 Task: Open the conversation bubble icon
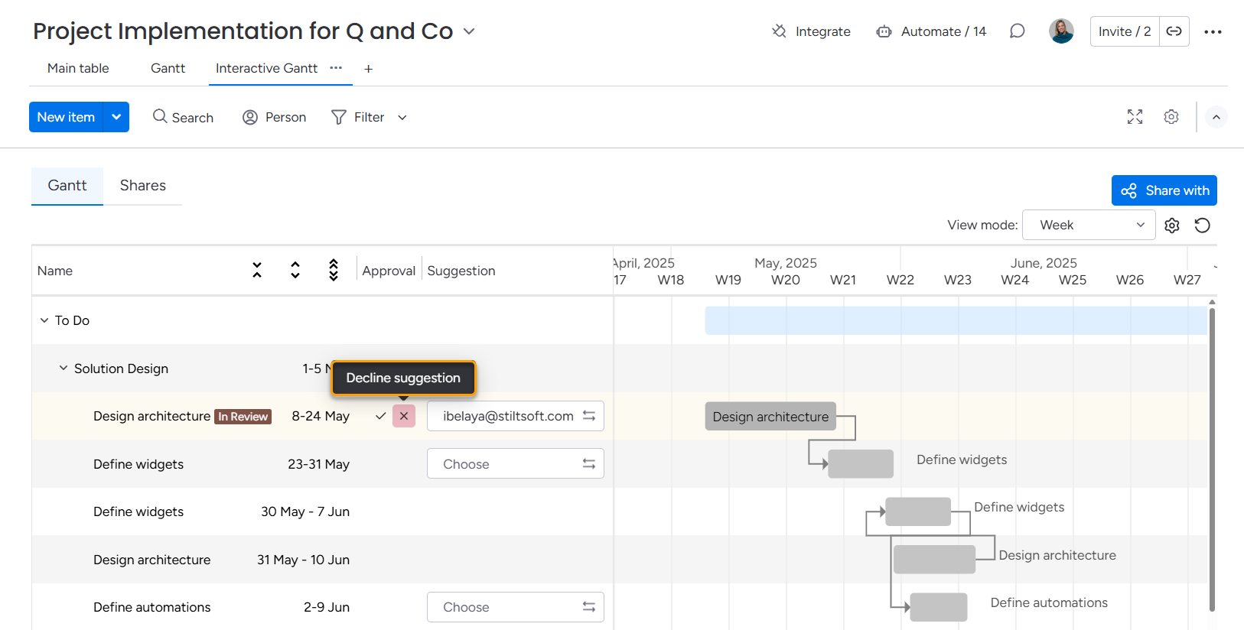[x=1017, y=31]
